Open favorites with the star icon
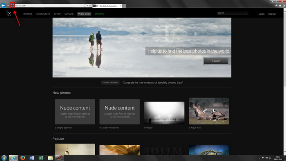 280,6
